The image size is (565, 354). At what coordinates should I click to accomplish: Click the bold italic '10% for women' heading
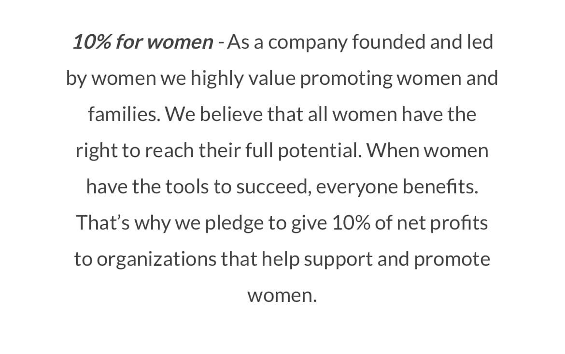click(x=143, y=42)
